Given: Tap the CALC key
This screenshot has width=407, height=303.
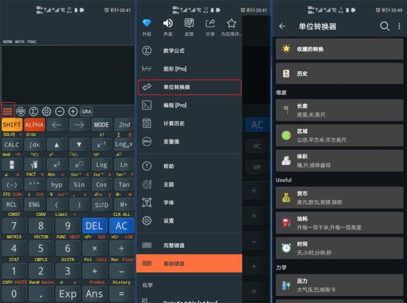Looking at the screenshot, I should tap(12, 145).
